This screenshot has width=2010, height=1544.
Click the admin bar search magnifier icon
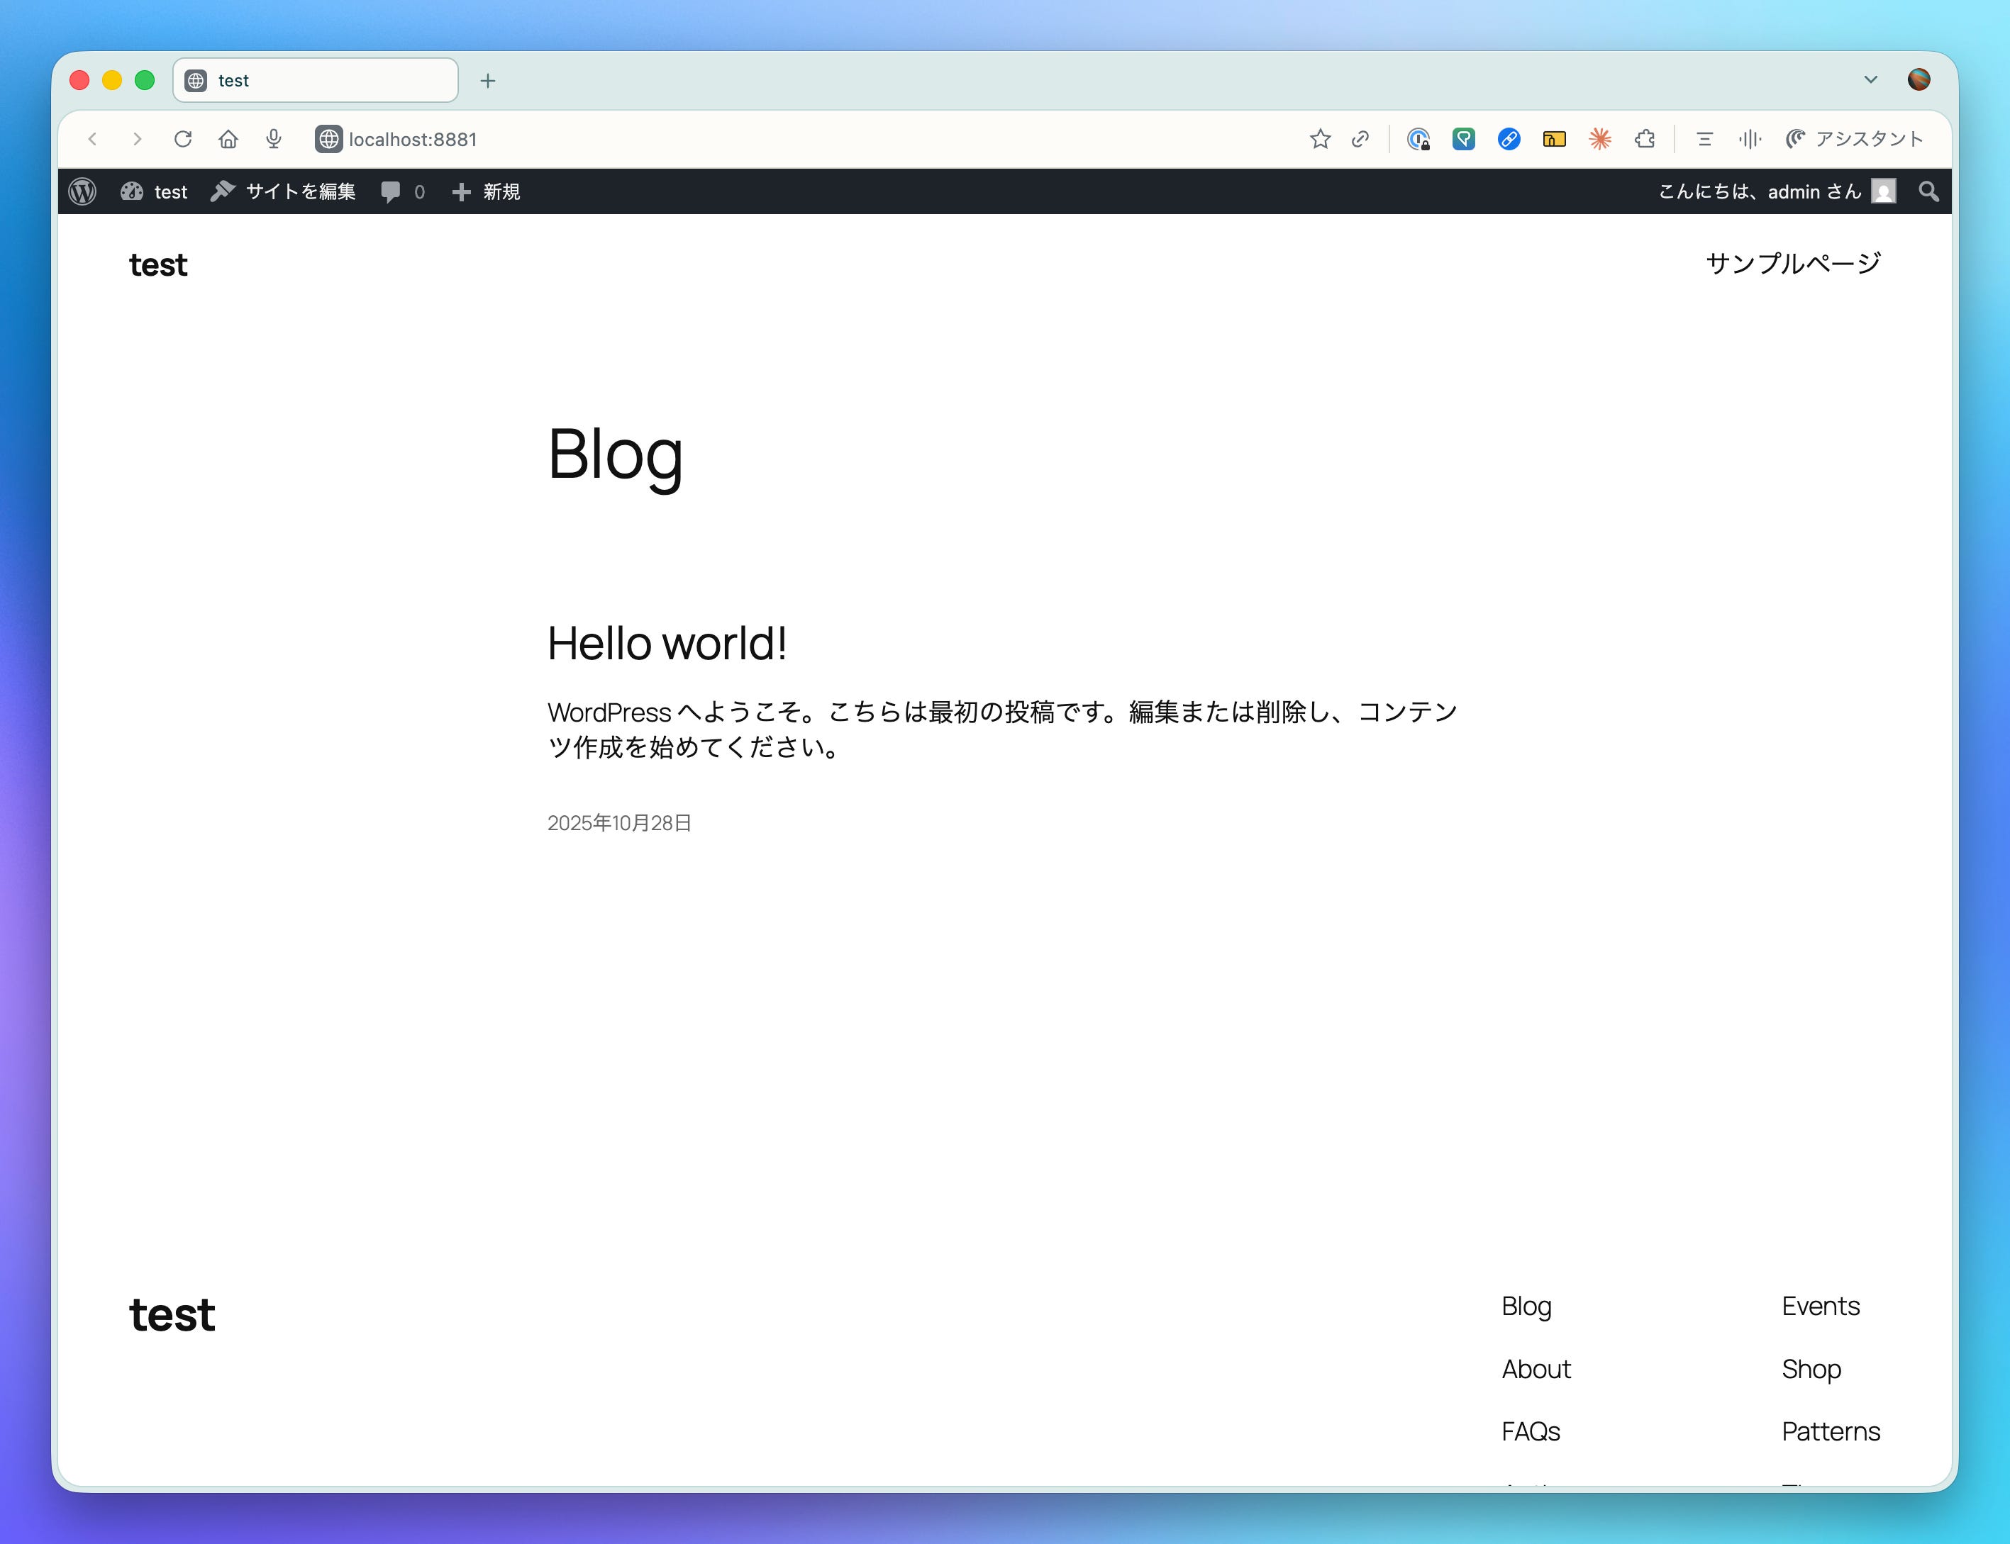coord(1928,191)
